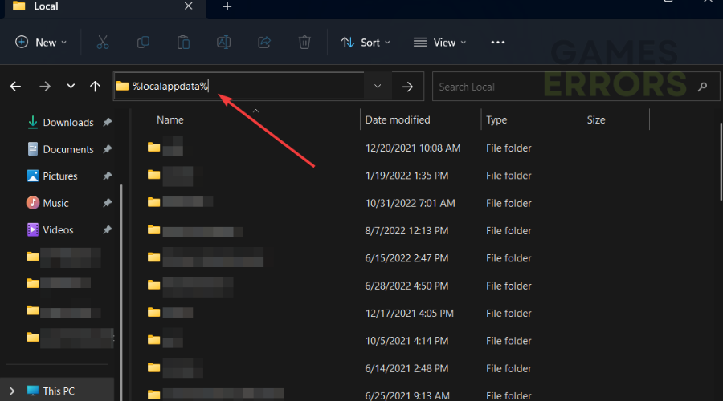The image size is (723, 401).
Task: Click the Paste clipboard icon
Action: click(184, 42)
